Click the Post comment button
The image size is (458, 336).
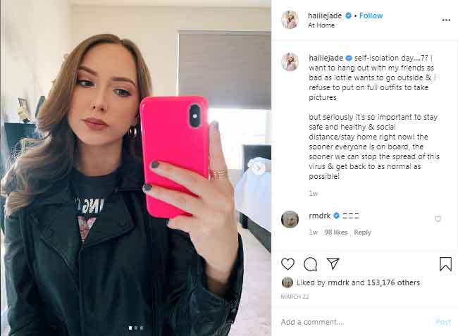[x=443, y=322]
